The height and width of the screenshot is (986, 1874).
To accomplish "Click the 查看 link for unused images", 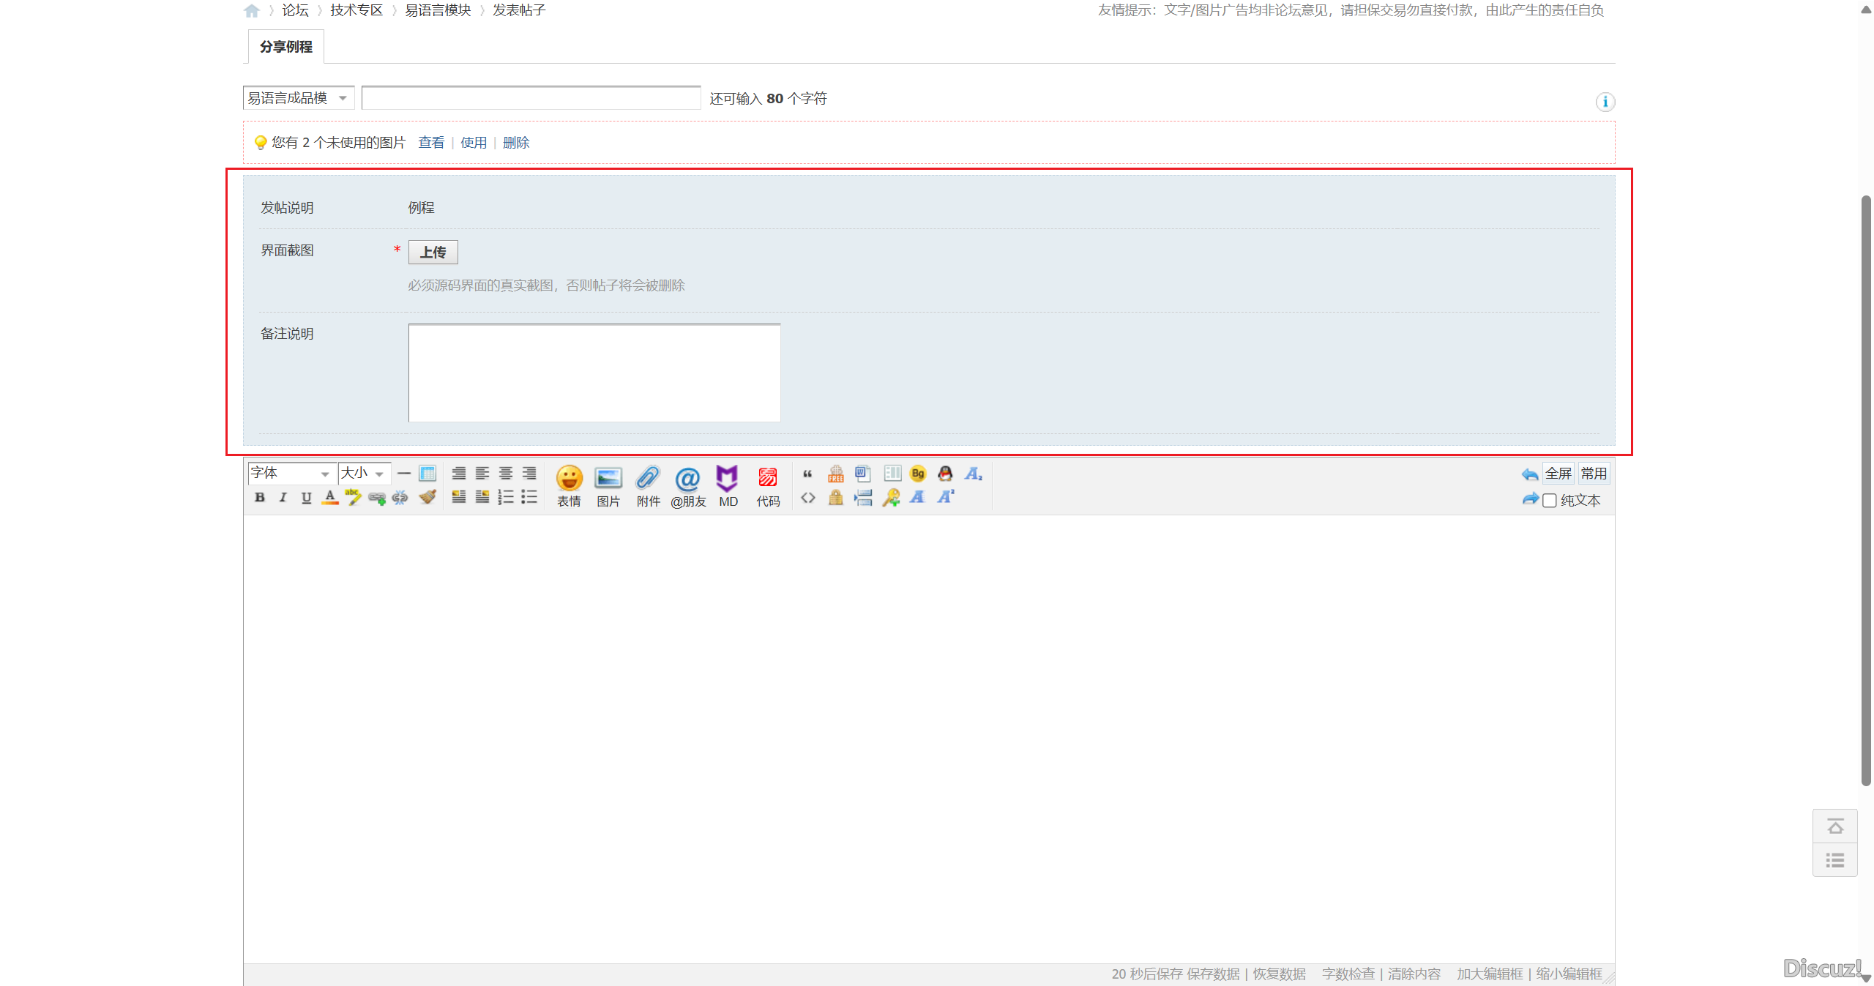I will coord(431,143).
